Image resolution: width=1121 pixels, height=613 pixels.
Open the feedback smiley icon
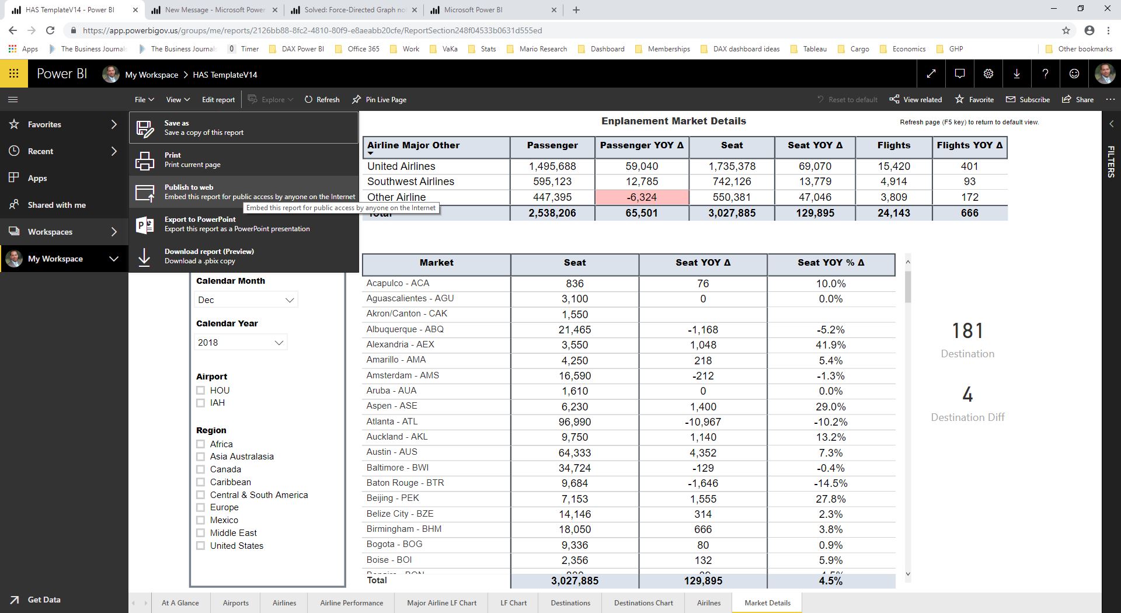click(1074, 74)
